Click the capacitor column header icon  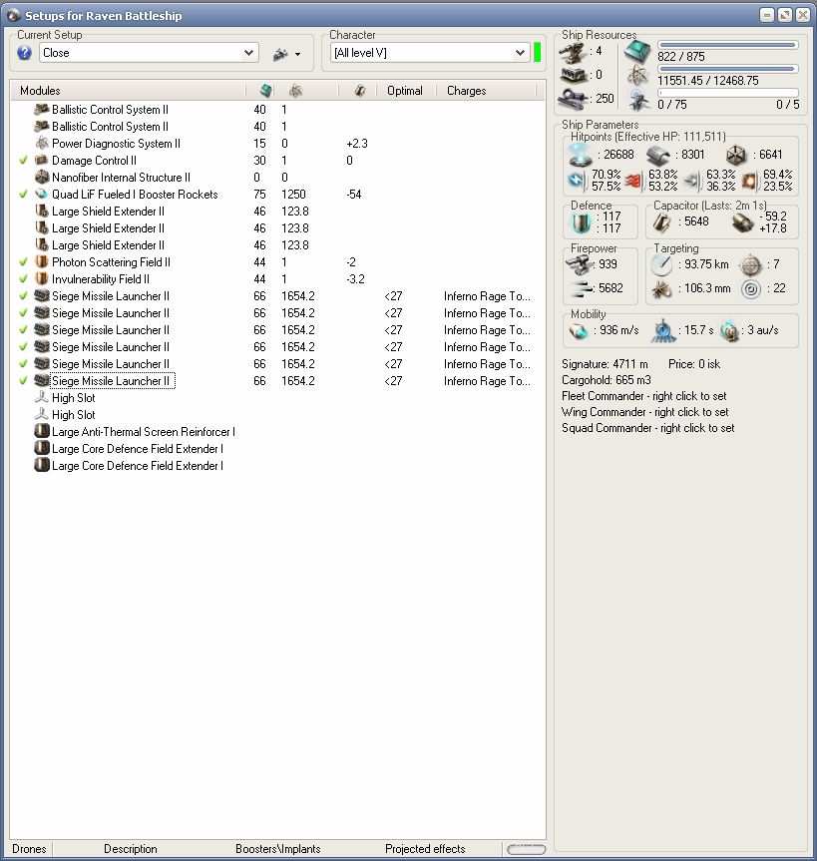click(360, 90)
